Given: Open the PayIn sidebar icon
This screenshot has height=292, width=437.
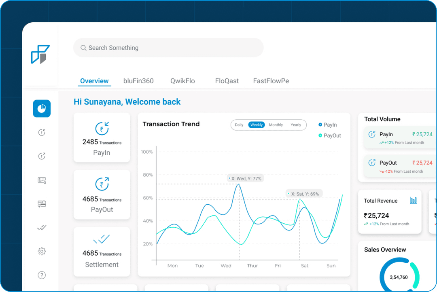Looking at the screenshot, I should 42,132.
